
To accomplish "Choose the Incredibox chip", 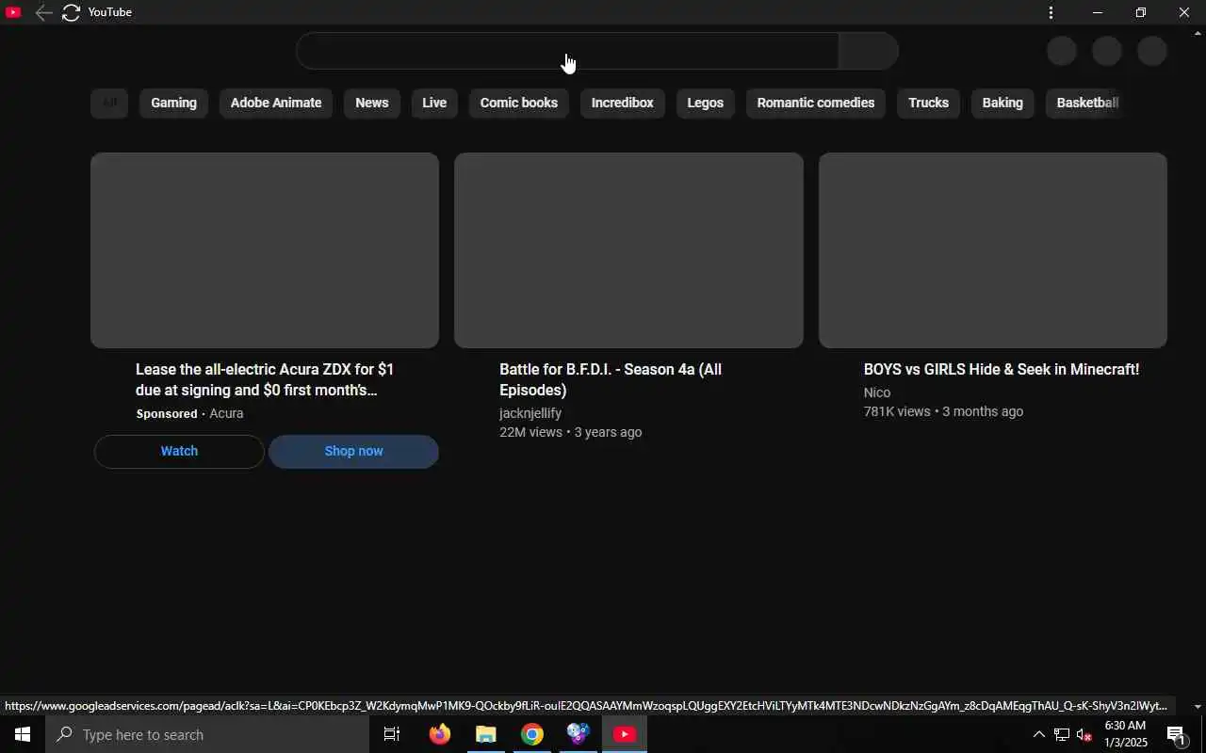I will [x=622, y=103].
